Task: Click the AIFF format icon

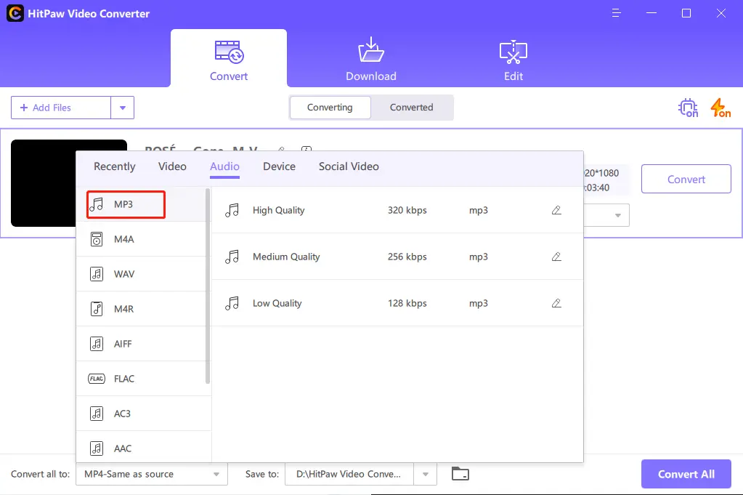Action: point(97,344)
